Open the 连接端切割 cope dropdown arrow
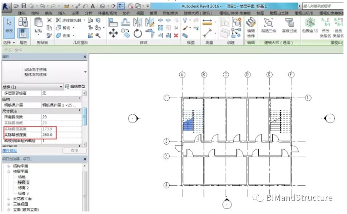This screenshot has width=347, height=214. click(84, 20)
